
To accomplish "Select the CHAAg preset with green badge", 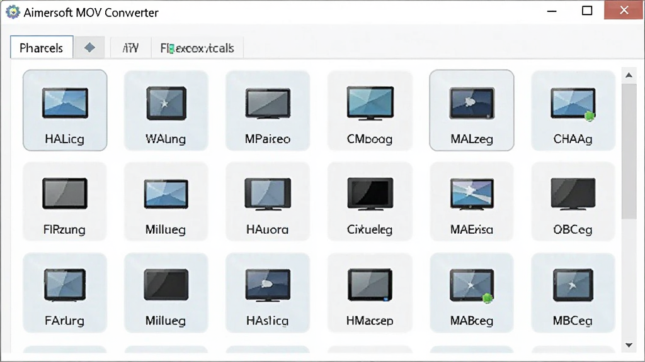I will (573, 110).
